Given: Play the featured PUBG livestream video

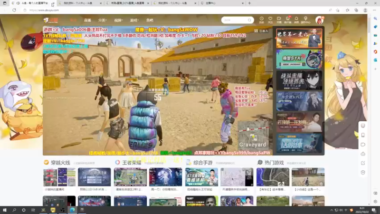Looking at the screenshot, I should (158, 90).
